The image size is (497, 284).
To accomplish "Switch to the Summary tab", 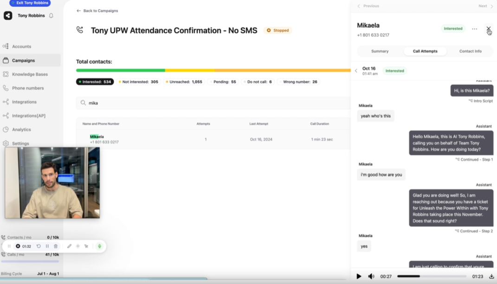I will click(x=380, y=52).
